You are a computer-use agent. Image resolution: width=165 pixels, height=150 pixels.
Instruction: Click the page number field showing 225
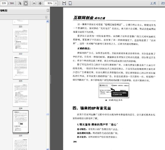[x=4, y=3]
